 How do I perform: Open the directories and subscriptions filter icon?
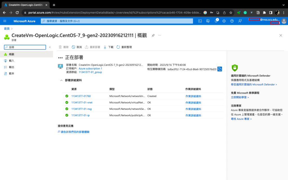208,21
